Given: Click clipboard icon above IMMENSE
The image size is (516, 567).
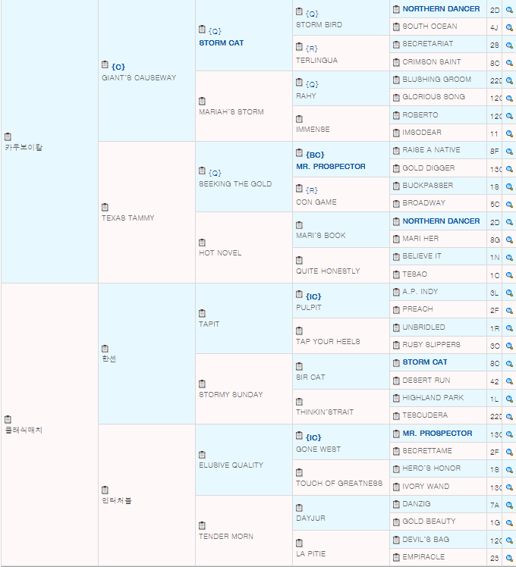Looking at the screenshot, I should tap(299, 119).
